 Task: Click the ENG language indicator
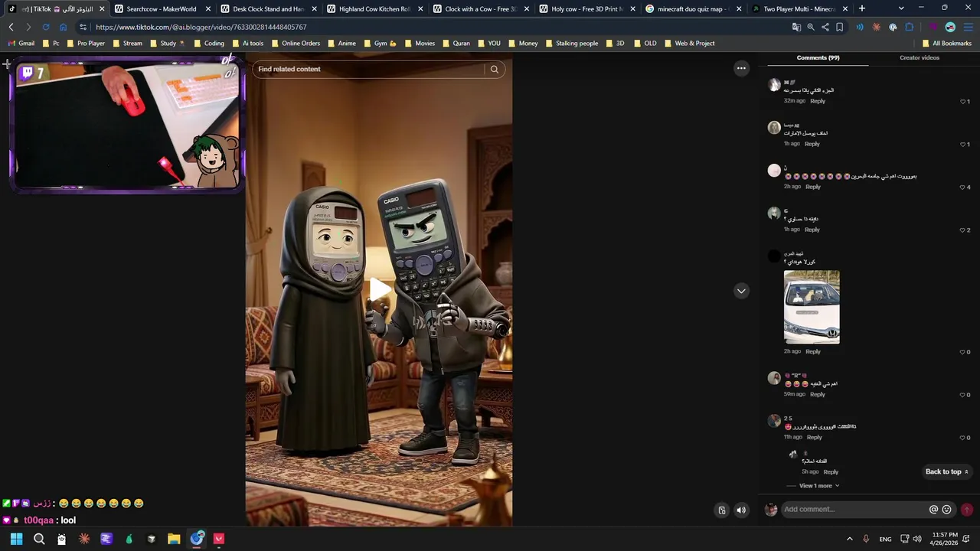pos(885,539)
